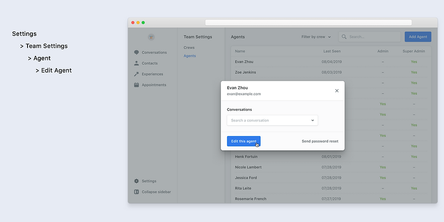Image resolution: width=444 pixels, height=222 pixels.
Task: Open the Henk Fortuin row
Action: [331, 156]
